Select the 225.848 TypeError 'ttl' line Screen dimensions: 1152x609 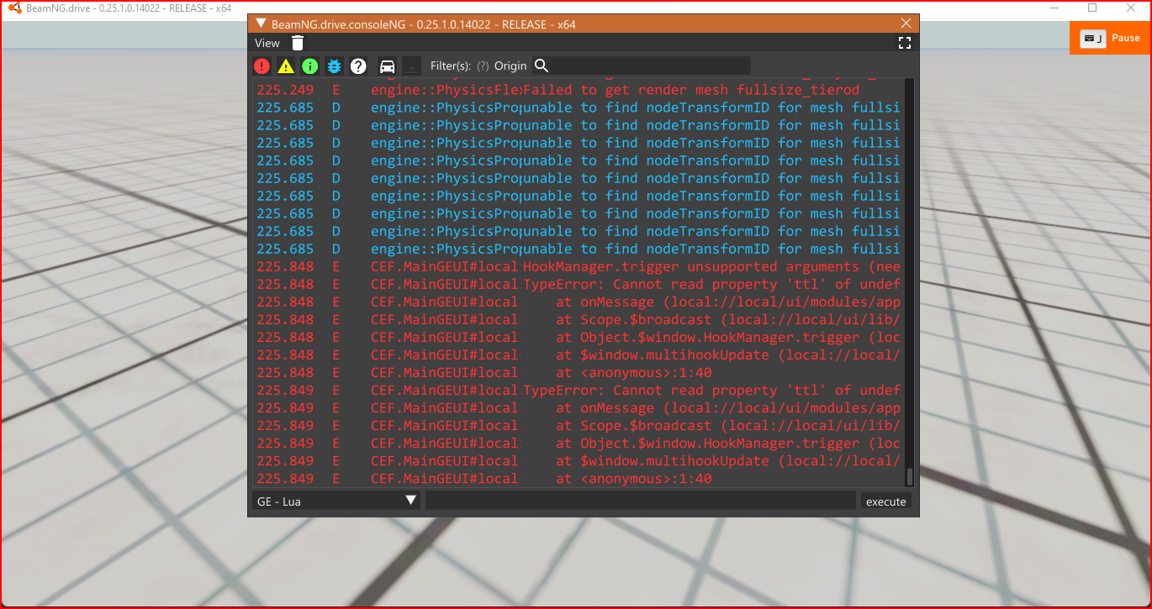(x=579, y=284)
